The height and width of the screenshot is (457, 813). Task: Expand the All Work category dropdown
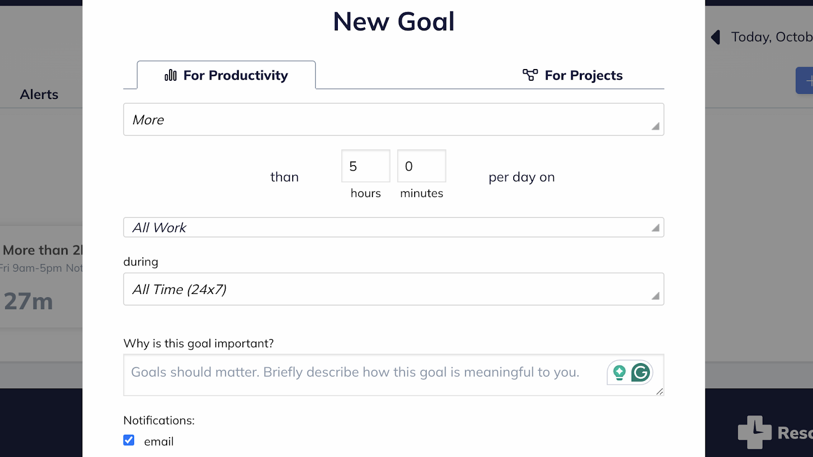pos(393,227)
